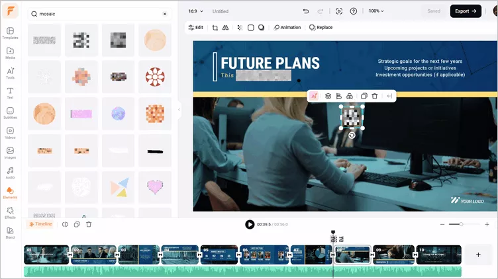Adjust the timeline zoom slider
The width and height of the screenshot is (498, 279).
(x=461, y=225)
